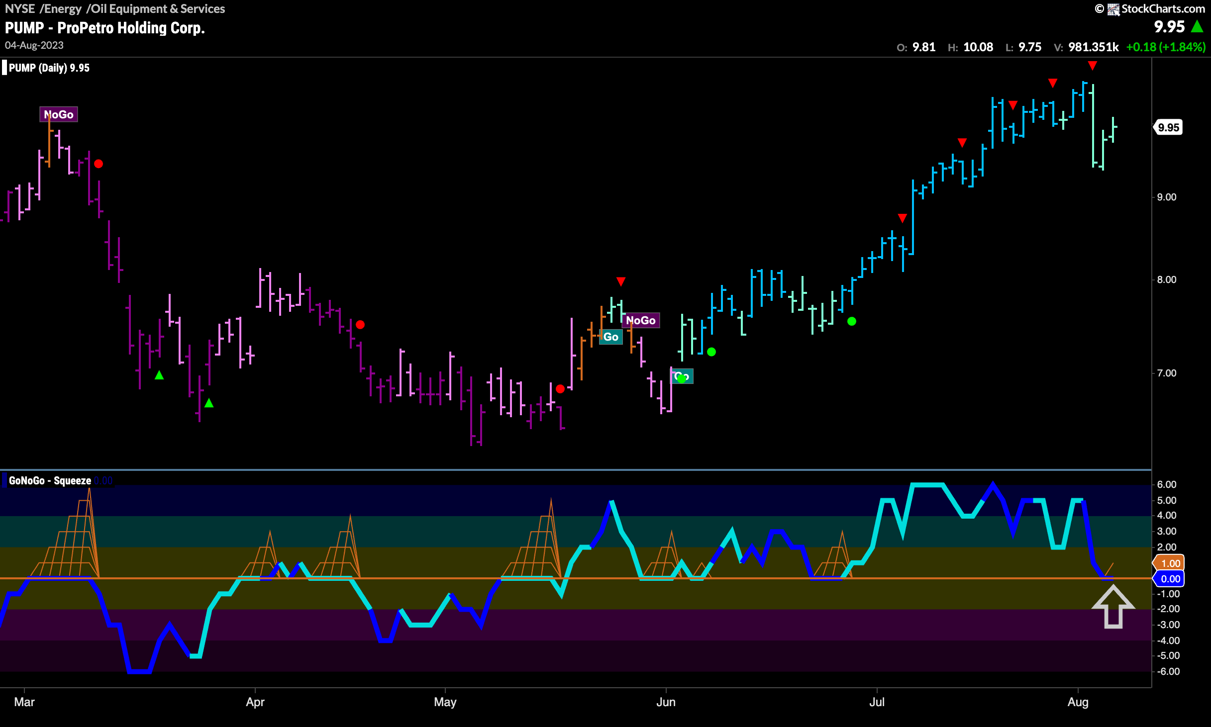Click the Apr label on the date axis
The height and width of the screenshot is (727, 1211).
255,702
